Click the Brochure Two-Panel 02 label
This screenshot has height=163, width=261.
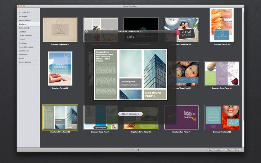[x=222, y=132]
